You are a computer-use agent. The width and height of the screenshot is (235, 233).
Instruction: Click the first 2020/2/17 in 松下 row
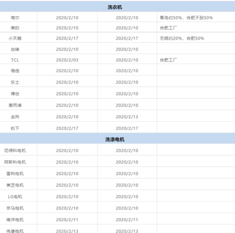click(x=67, y=128)
